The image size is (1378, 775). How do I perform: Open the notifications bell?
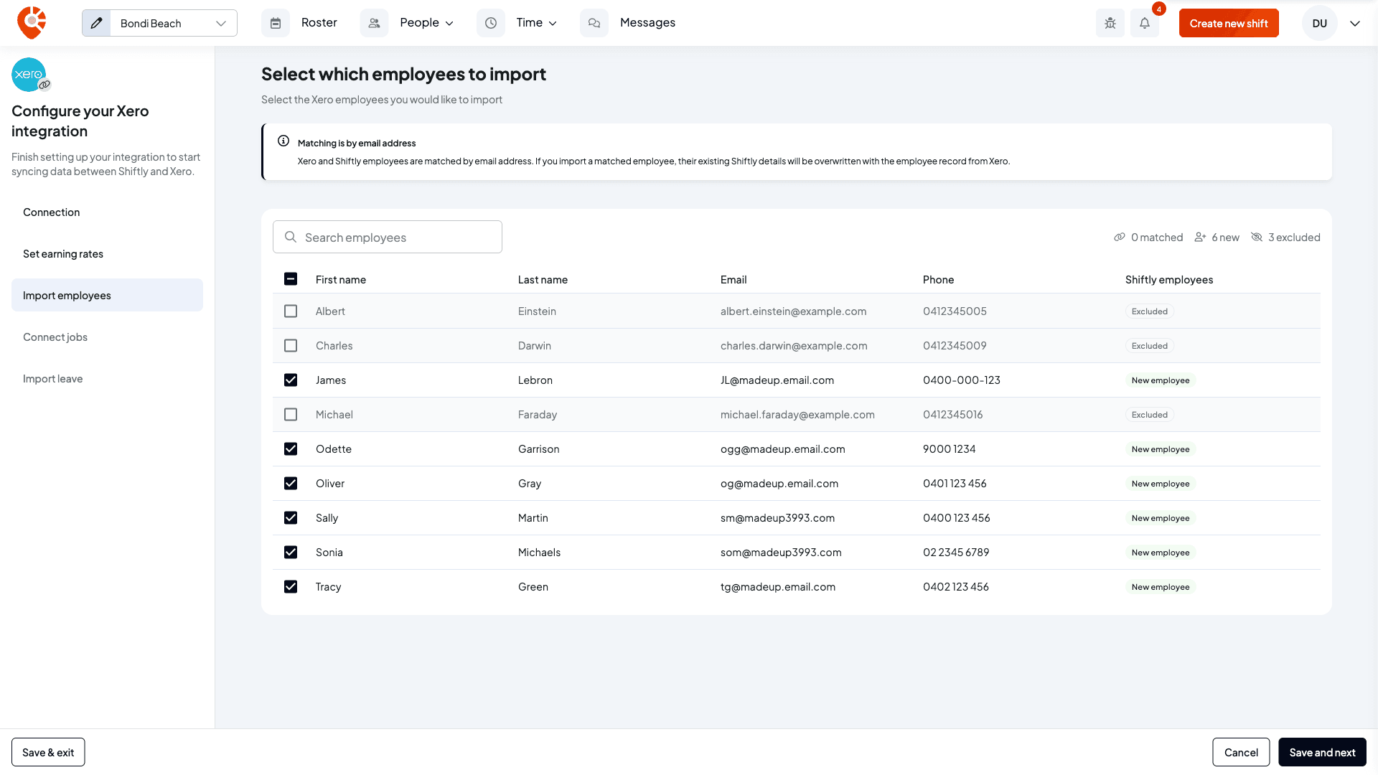click(x=1145, y=23)
